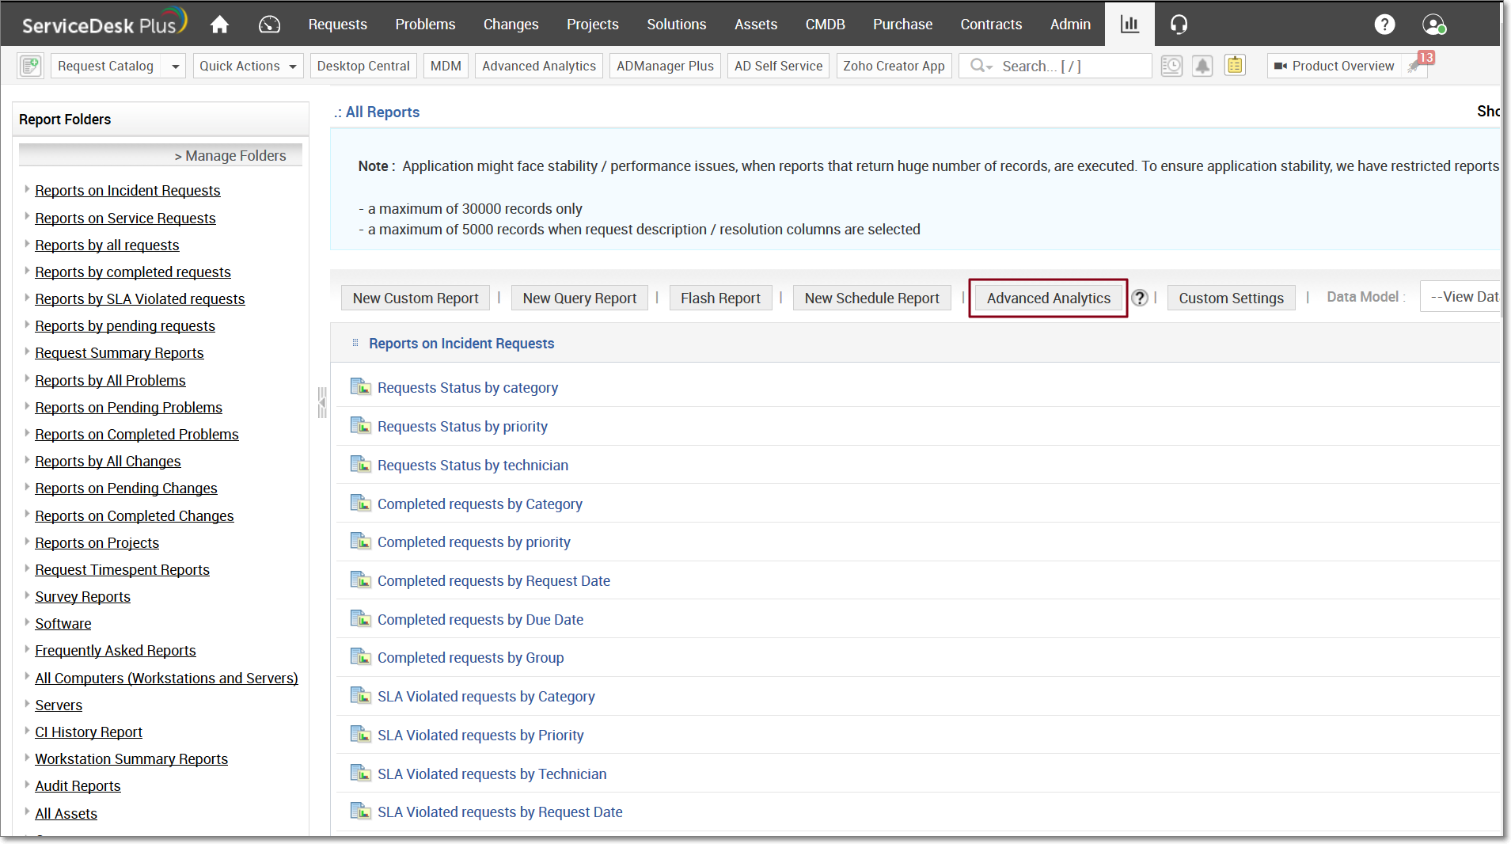Click New Schedule Report button

click(x=871, y=298)
